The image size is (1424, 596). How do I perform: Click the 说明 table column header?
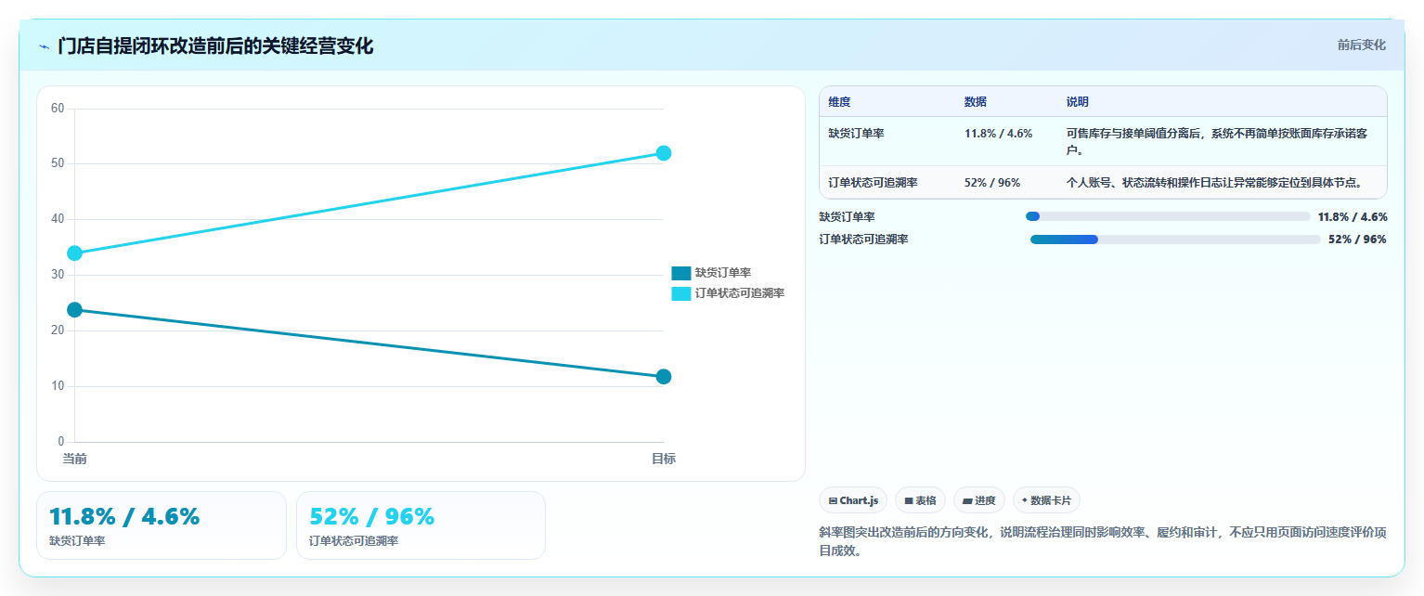1078,102
